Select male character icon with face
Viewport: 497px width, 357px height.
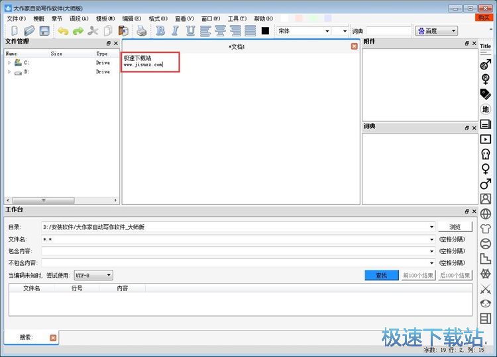pyautogui.click(x=485, y=64)
